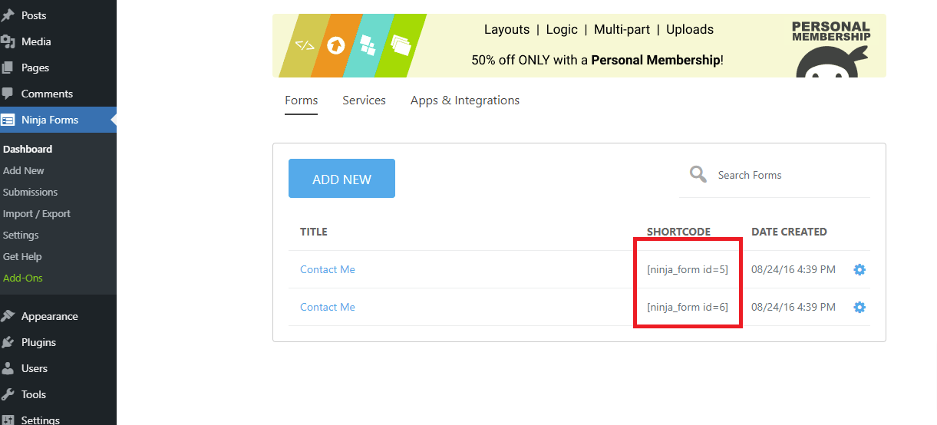The image size is (937, 425).
Task: Open Submissions submenu item
Action: (30, 192)
